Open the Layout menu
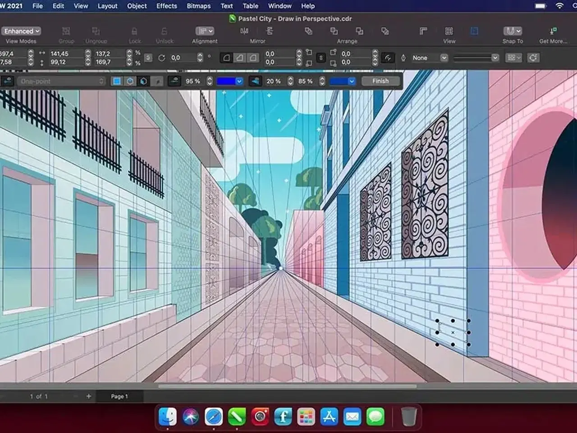577x433 pixels. click(107, 6)
